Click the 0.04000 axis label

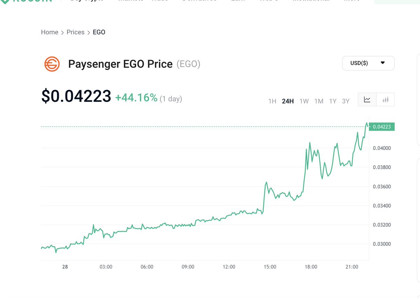pos(382,148)
